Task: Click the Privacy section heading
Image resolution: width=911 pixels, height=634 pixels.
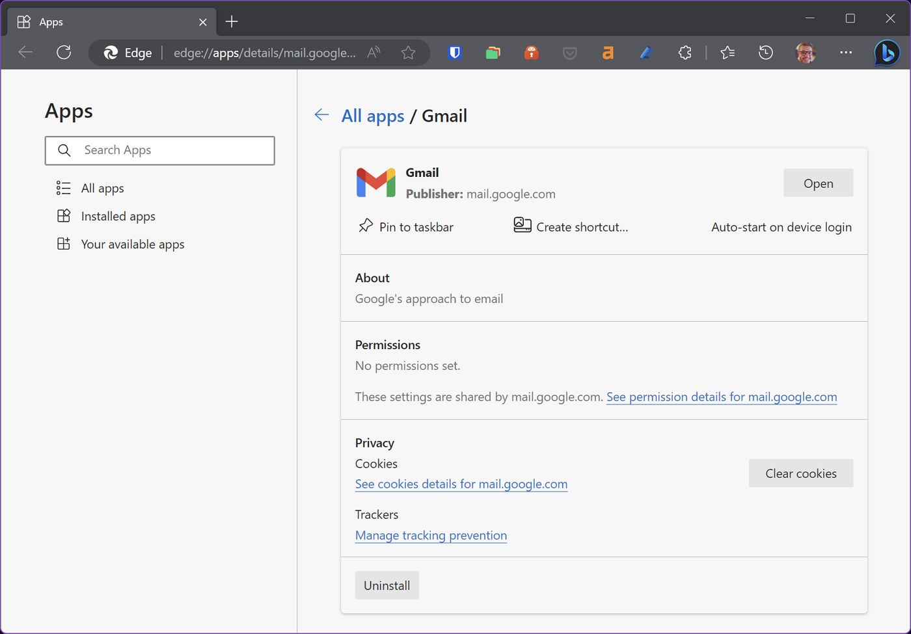Action: [x=375, y=443]
